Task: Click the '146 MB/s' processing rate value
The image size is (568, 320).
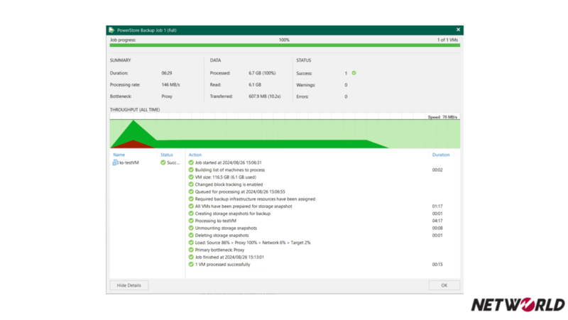Action: pos(170,84)
